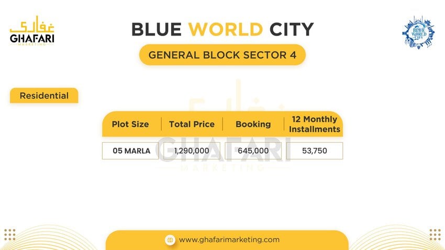
Task: Click the General Block Sector 4 banner
Action: pyautogui.click(x=222, y=55)
